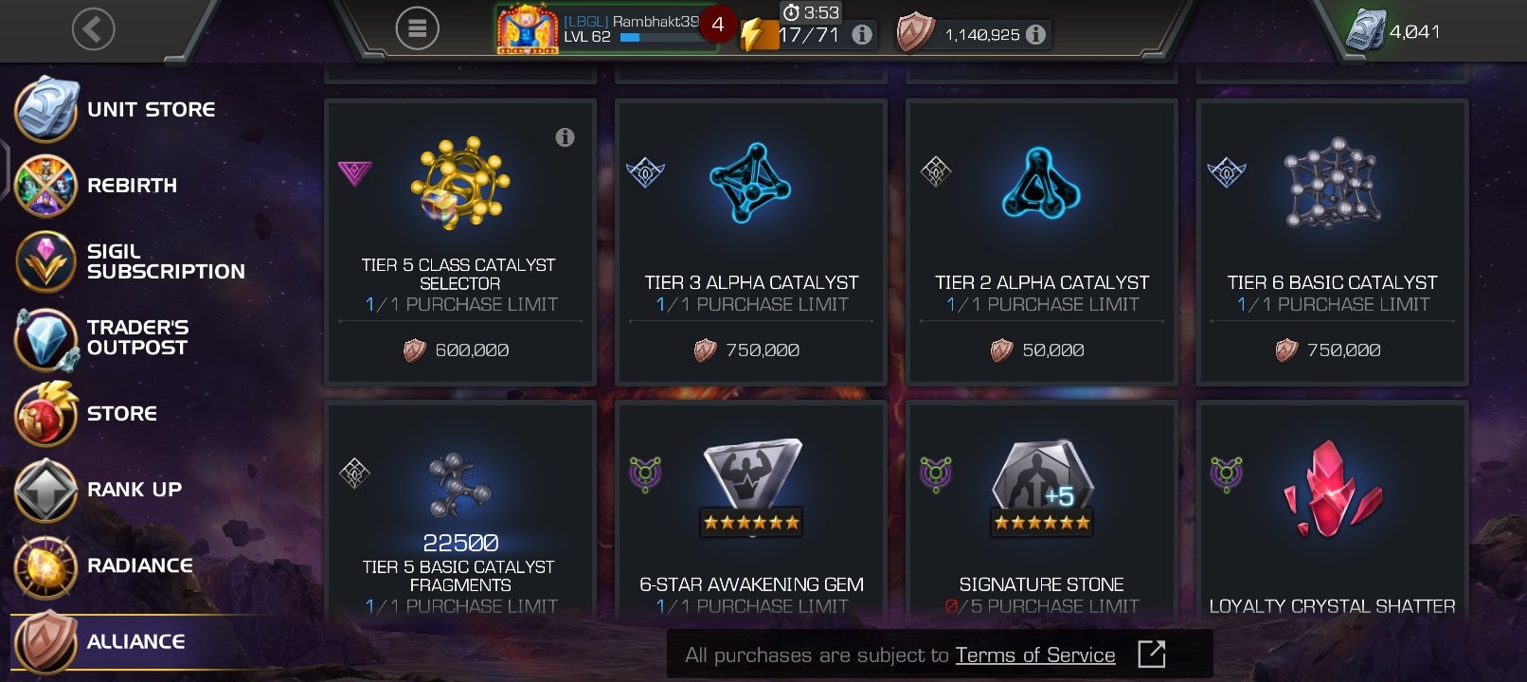
Task: Tap the XP level progress bar
Action: [x=660, y=38]
